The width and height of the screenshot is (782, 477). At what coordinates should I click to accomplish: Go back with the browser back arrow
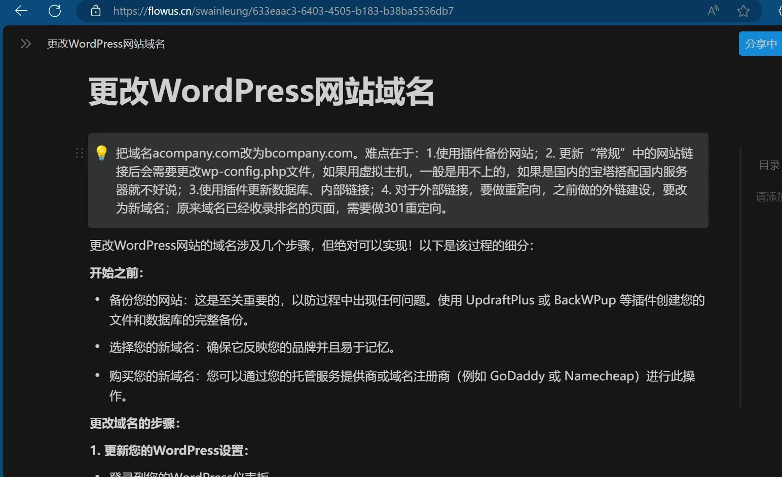(x=21, y=11)
